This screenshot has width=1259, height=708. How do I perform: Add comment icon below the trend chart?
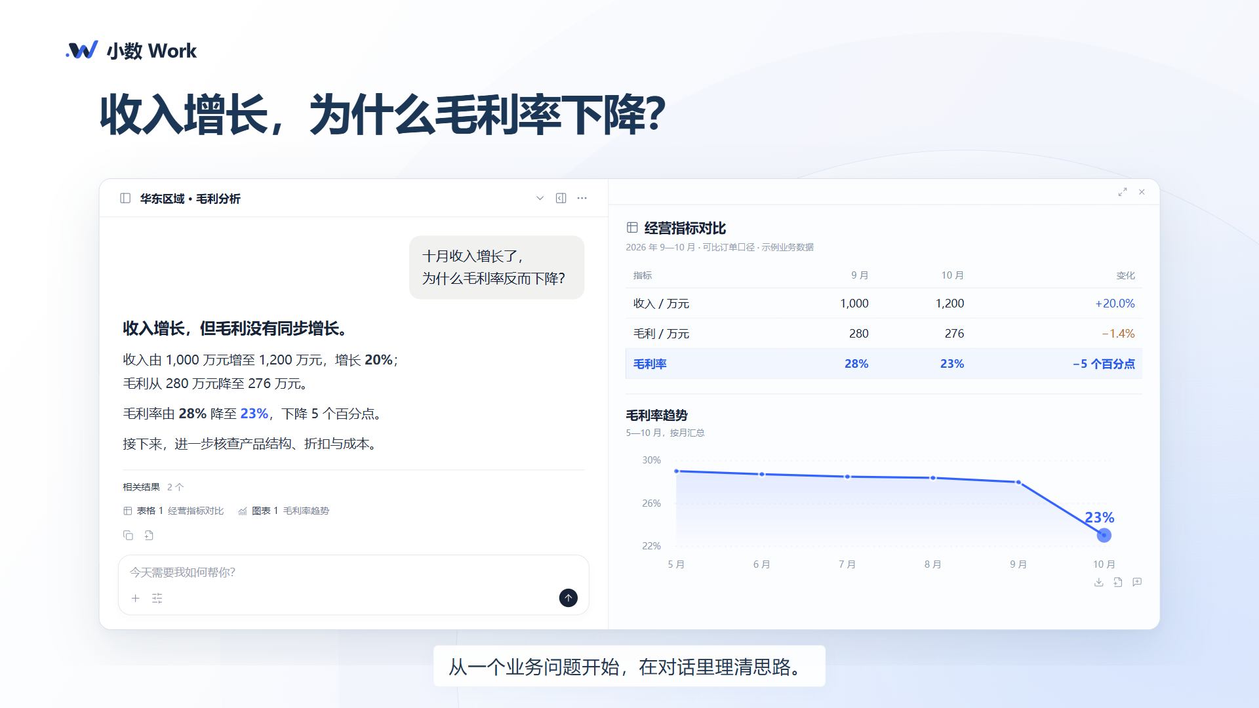[1137, 582]
